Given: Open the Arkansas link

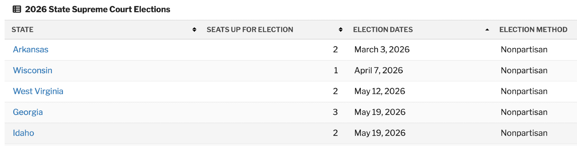Looking at the screenshot, I should click(31, 50).
